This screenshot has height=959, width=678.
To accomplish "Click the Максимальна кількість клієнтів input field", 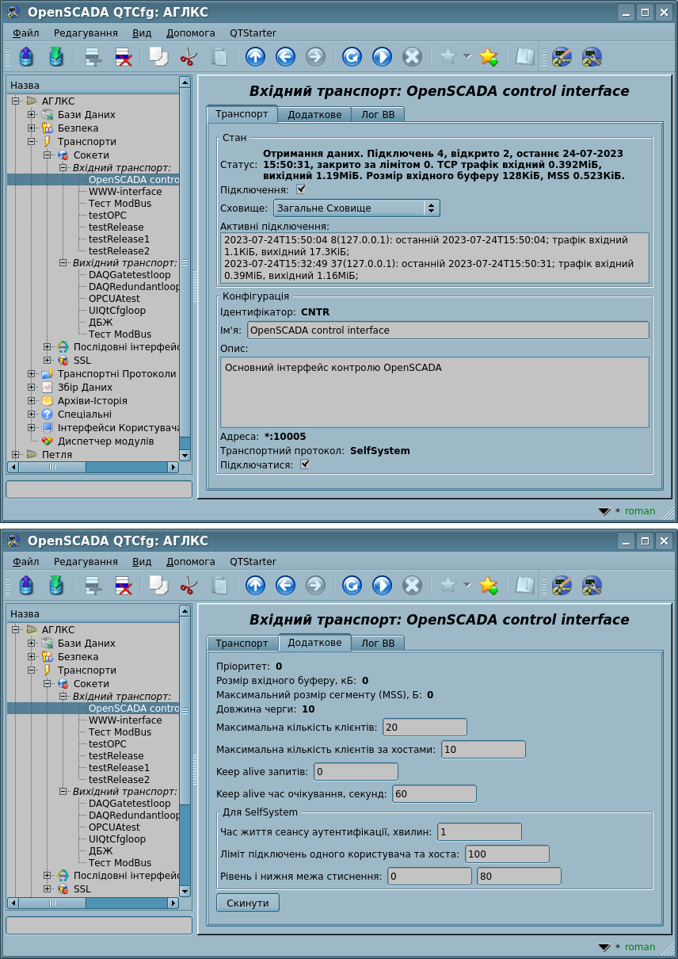I will click(425, 728).
